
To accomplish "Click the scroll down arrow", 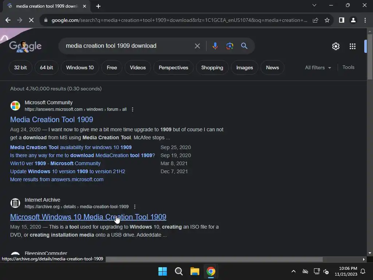I will coord(370,253).
